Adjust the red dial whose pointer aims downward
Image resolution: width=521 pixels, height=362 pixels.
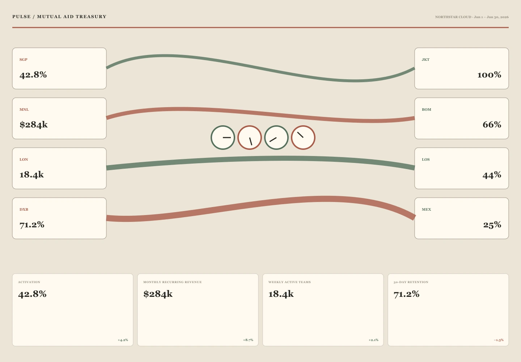coord(250,138)
